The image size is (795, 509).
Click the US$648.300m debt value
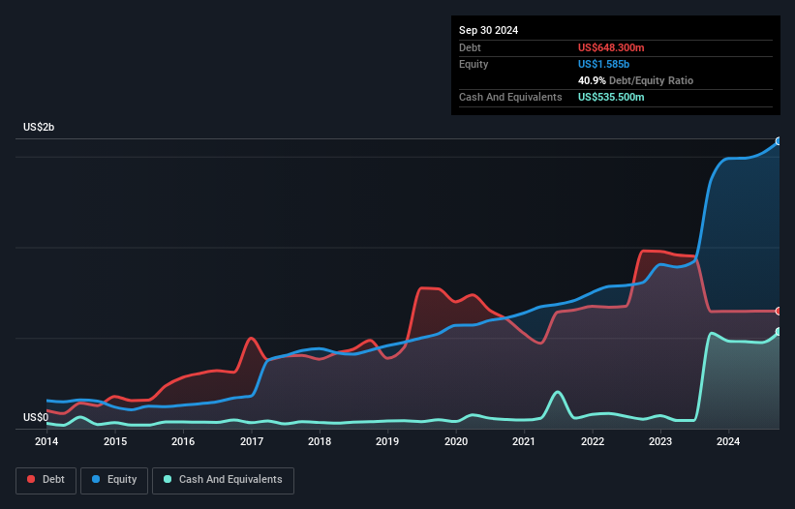611,47
